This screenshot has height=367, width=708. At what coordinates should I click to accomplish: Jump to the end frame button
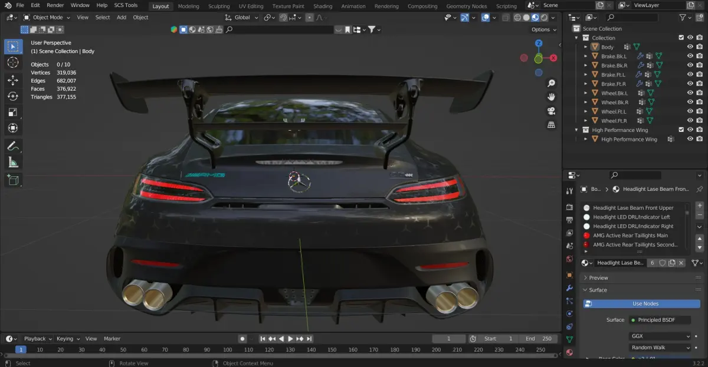click(x=310, y=339)
